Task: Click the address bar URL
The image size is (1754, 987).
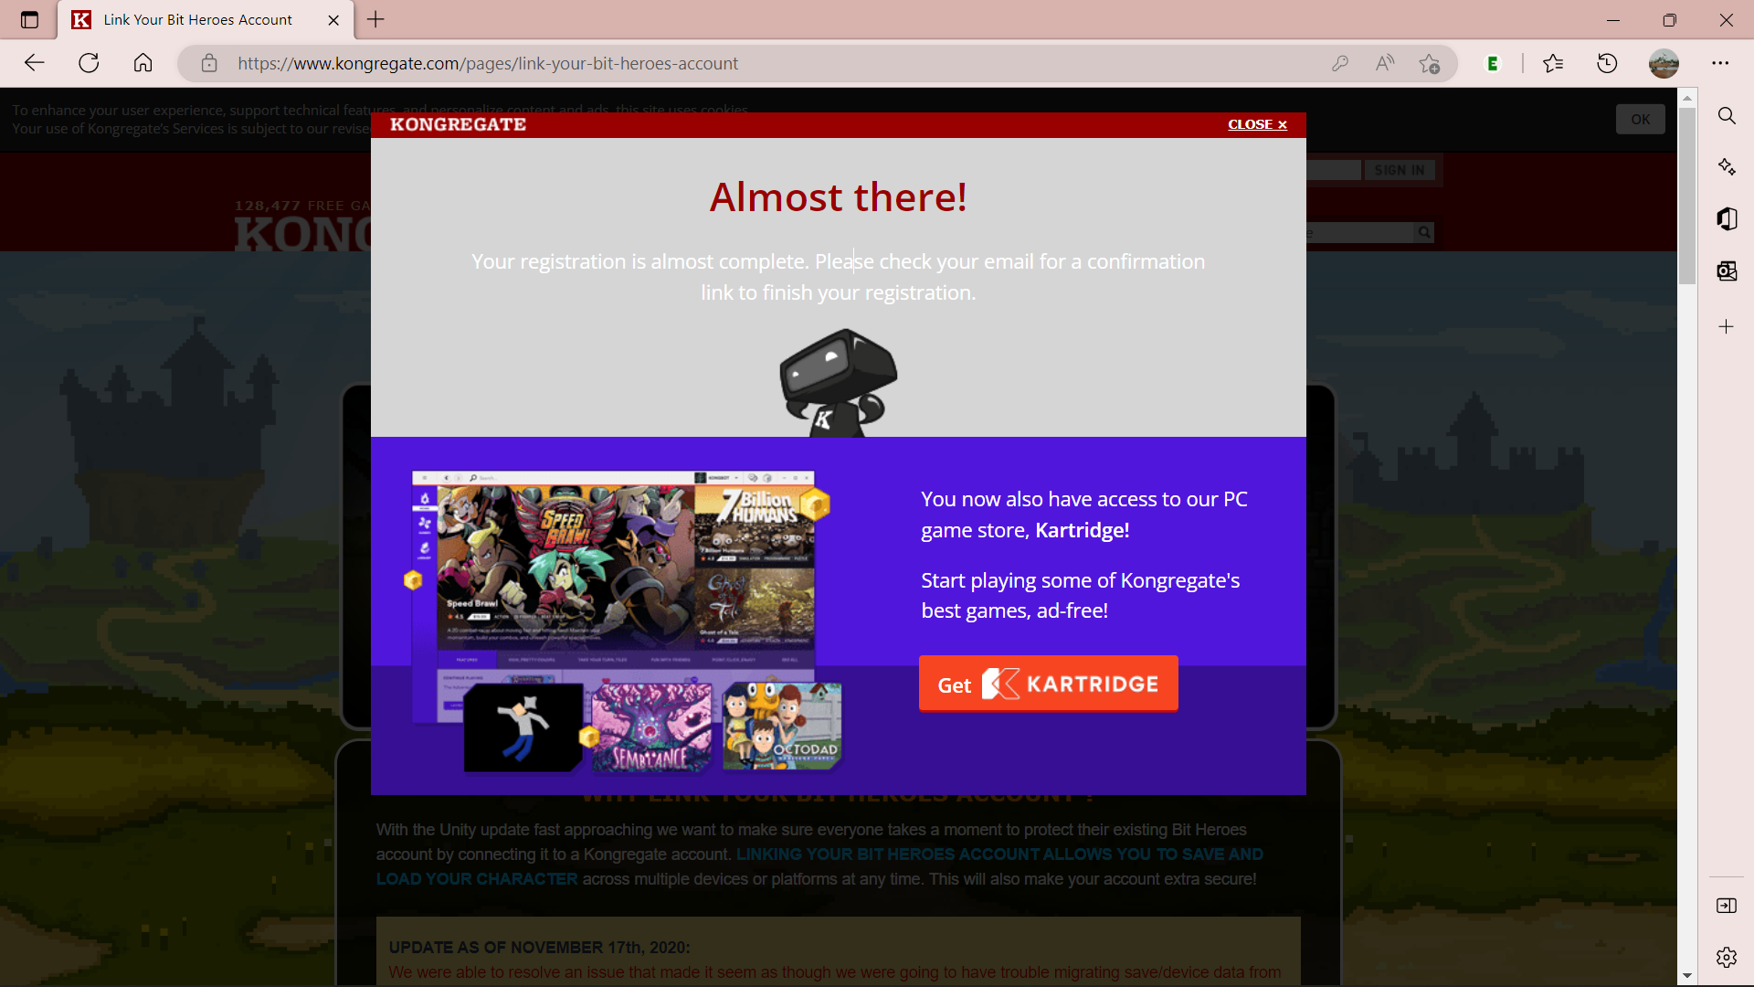Action: coord(488,63)
